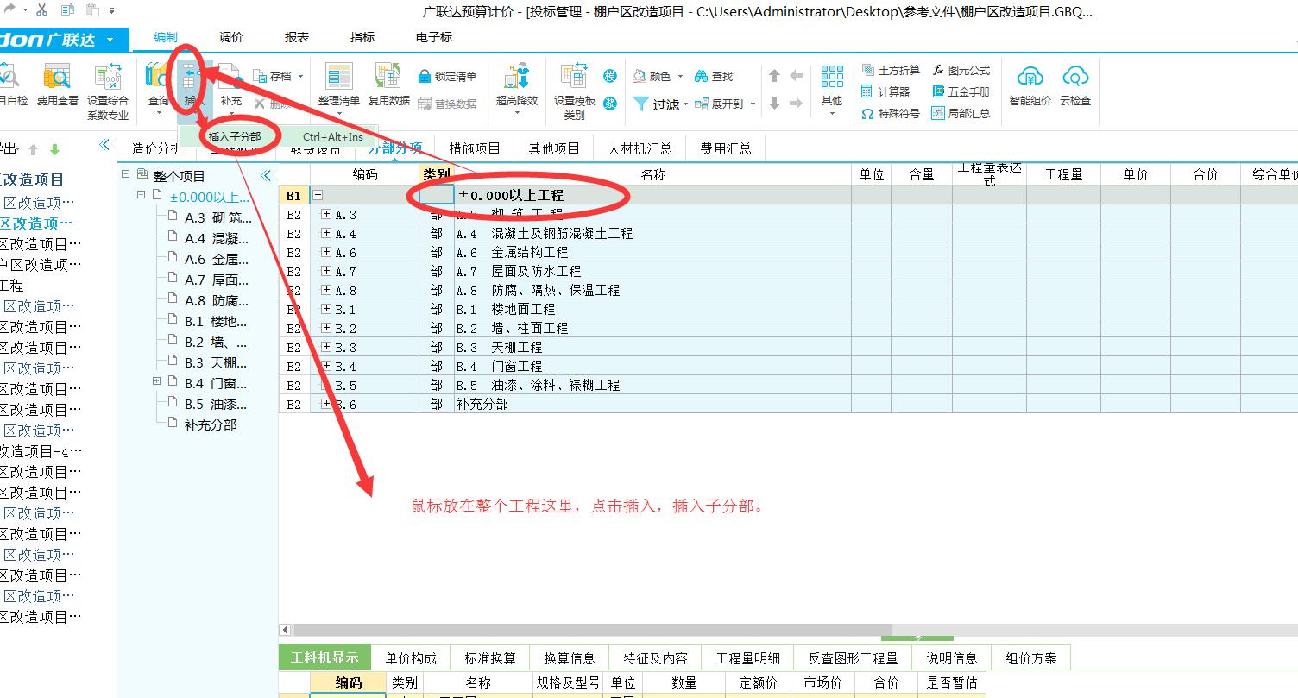Switch to 标准换算 bottom tab
Image resolution: width=1298 pixels, height=698 pixels.
[x=490, y=657]
